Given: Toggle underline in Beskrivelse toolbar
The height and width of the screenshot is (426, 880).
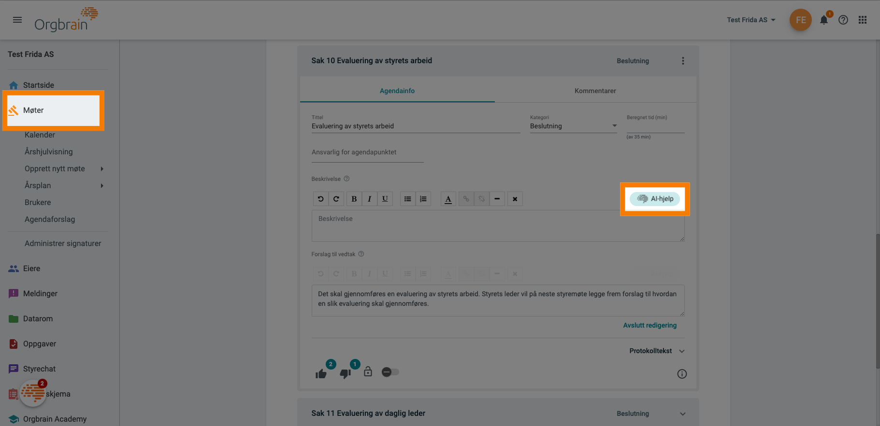Looking at the screenshot, I should tap(385, 199).
